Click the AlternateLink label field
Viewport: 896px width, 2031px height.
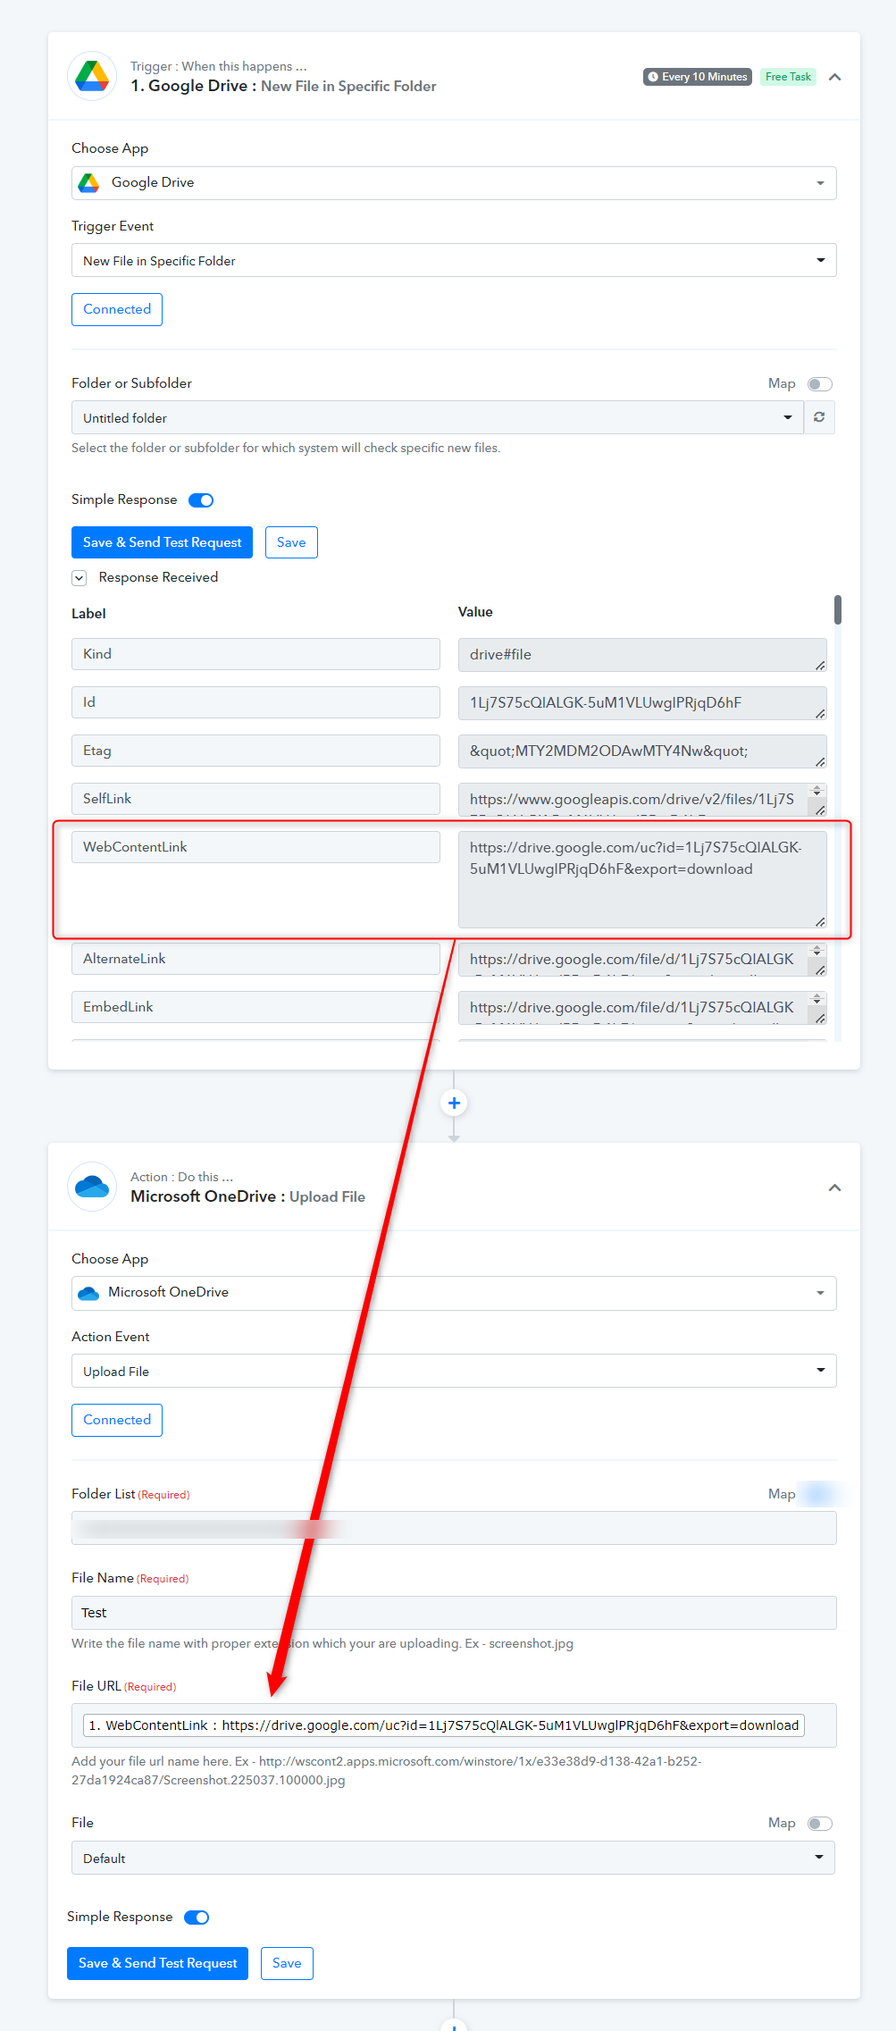click(x=255, y=959)
